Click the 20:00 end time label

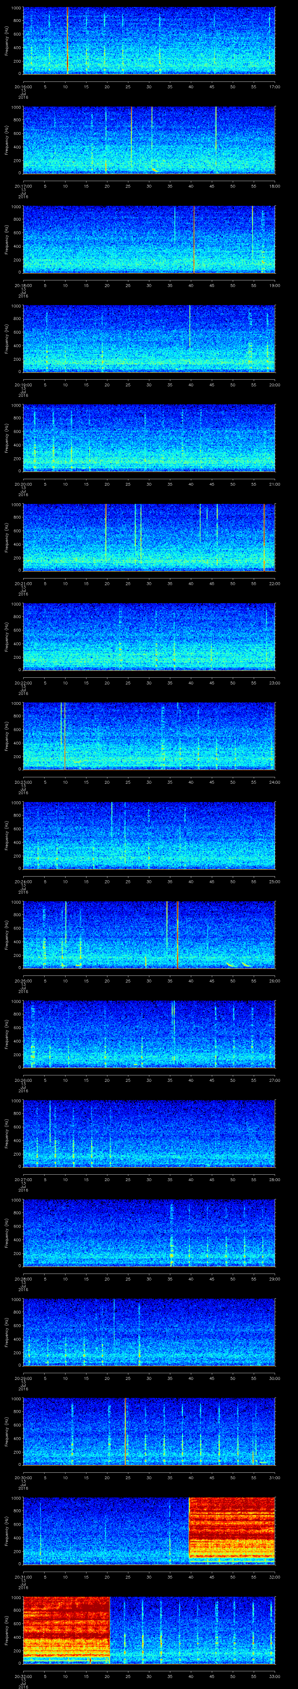click(x=275, y=385)
